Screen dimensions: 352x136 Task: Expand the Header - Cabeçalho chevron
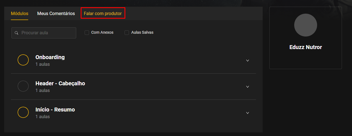pyautogui.click(x=248, y=87)
